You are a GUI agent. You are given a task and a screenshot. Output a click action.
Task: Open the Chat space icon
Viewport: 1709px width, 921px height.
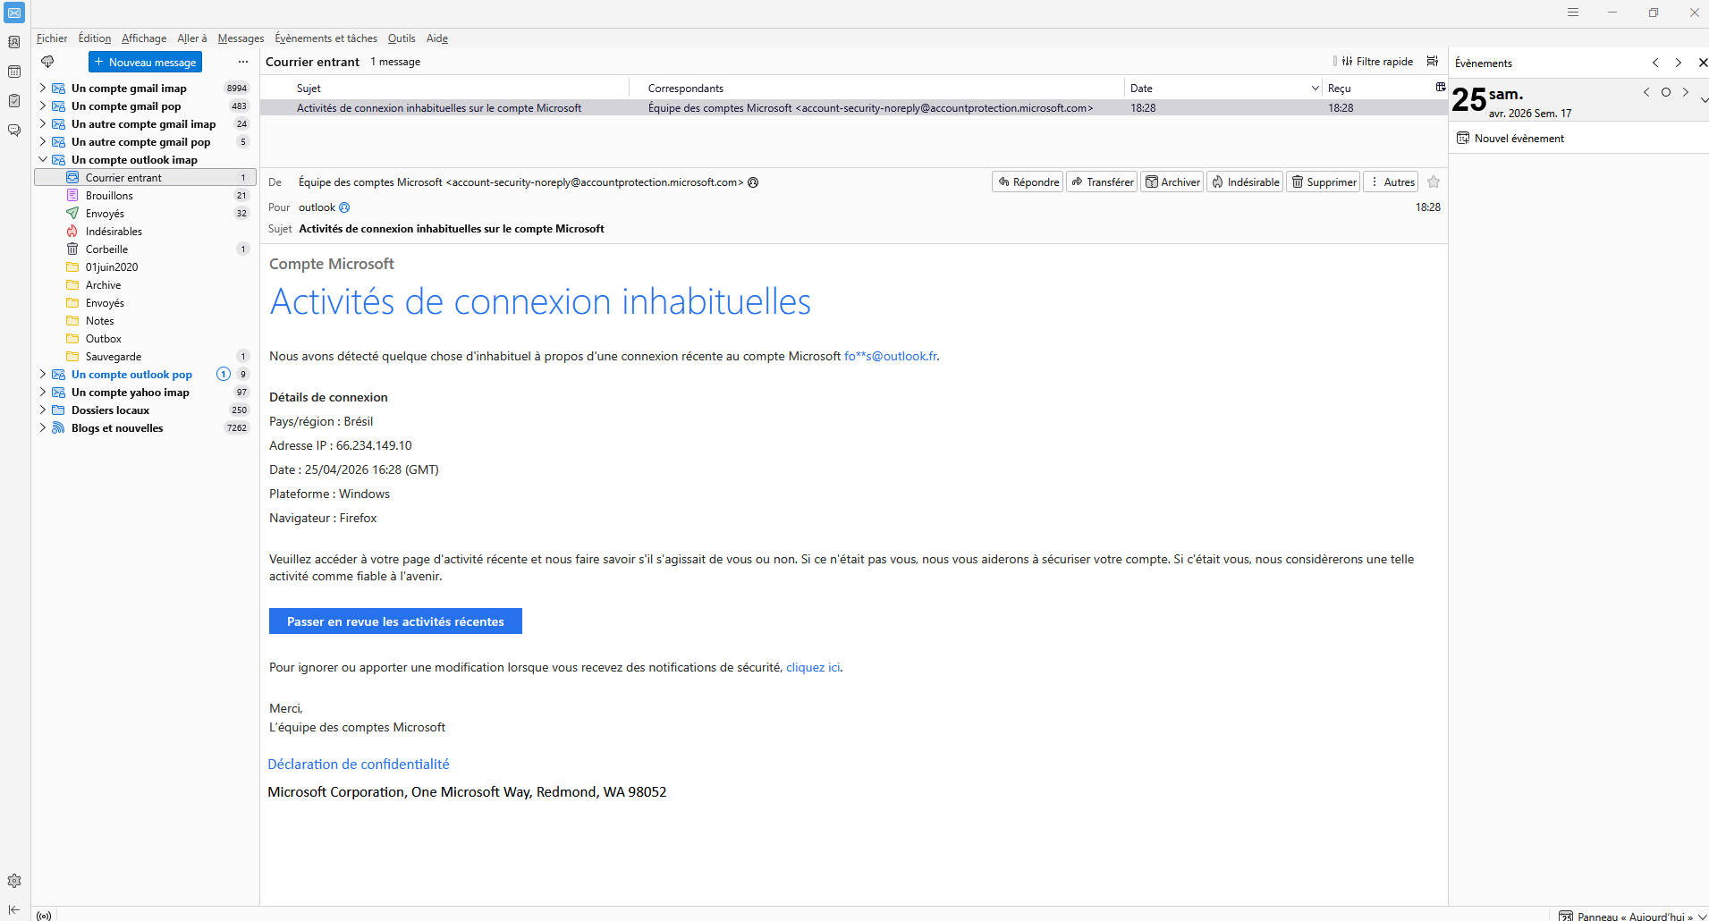[x=14, y=131]
